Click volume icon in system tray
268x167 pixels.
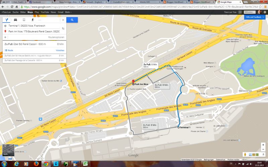[x=251, y=164]
